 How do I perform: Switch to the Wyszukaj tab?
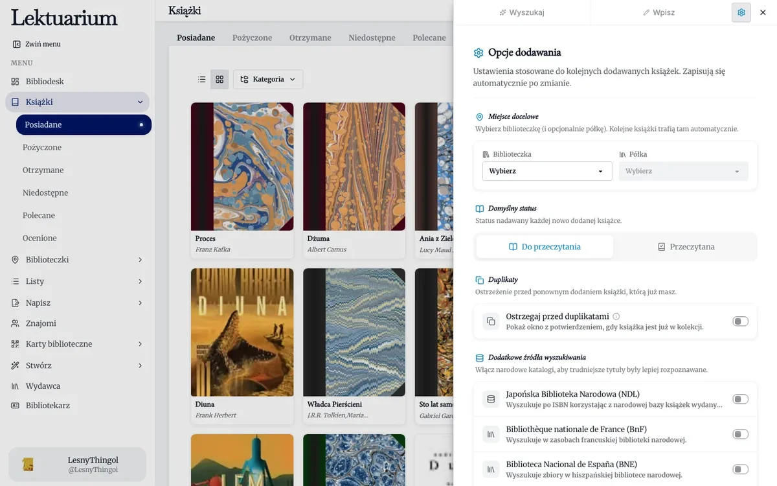pyautogui.click(x=522, y=12)
